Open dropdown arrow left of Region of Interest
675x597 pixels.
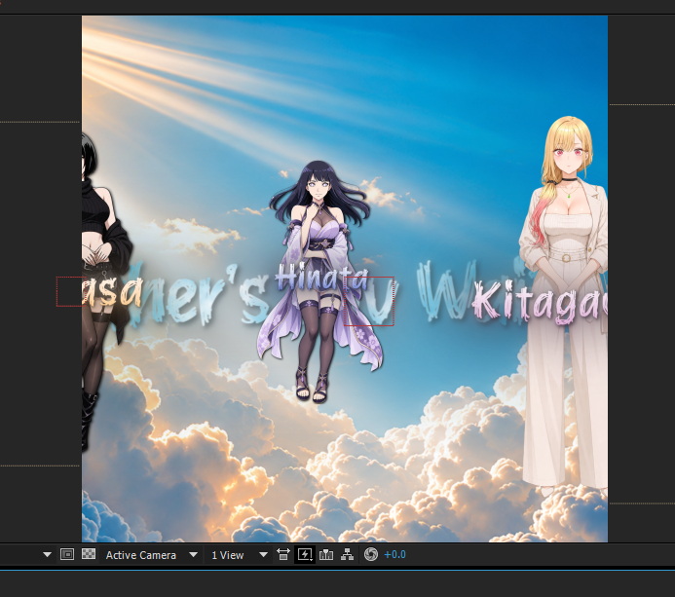click(x=47, y=555)
